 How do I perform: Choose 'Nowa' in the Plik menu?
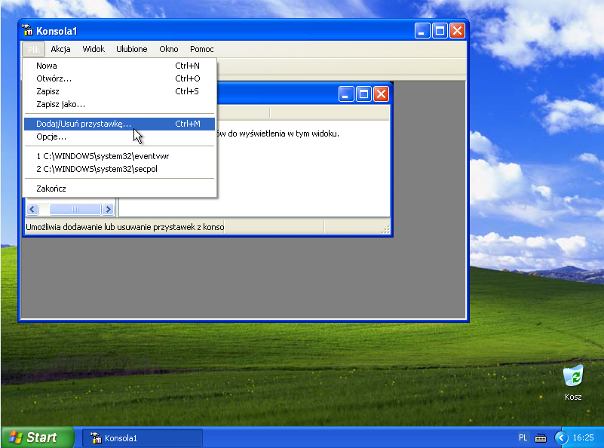(x=47, y=66)
